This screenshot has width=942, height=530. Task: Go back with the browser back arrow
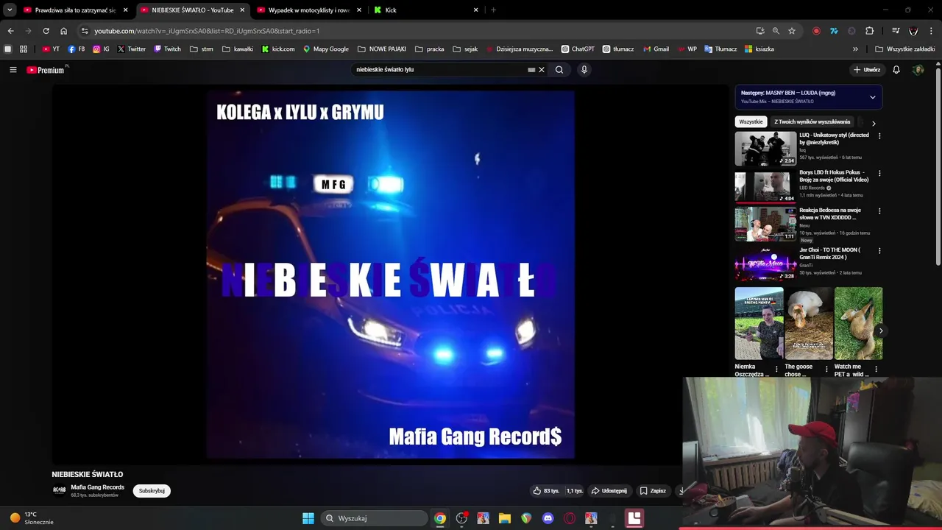tap(10, 31)
